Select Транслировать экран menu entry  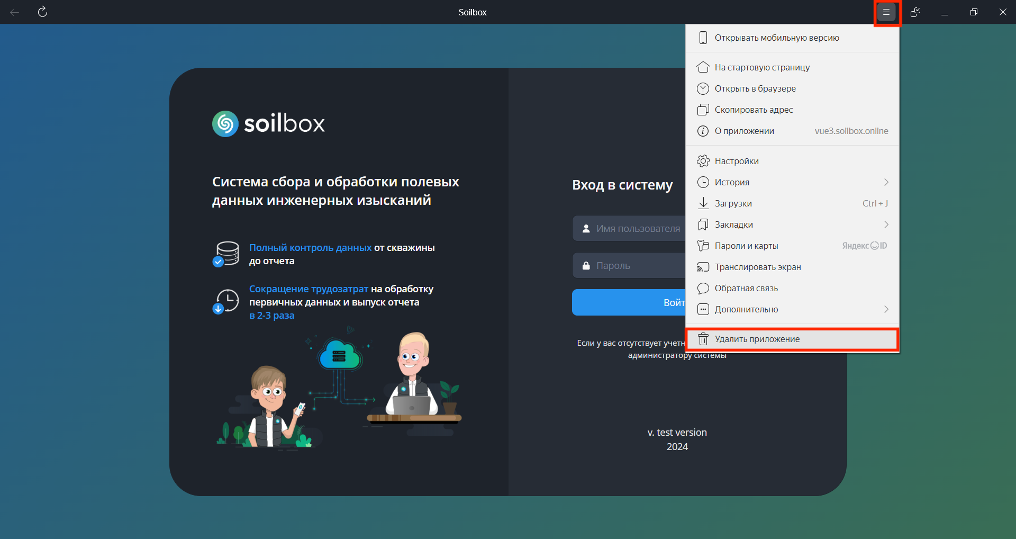click(758, 267)
